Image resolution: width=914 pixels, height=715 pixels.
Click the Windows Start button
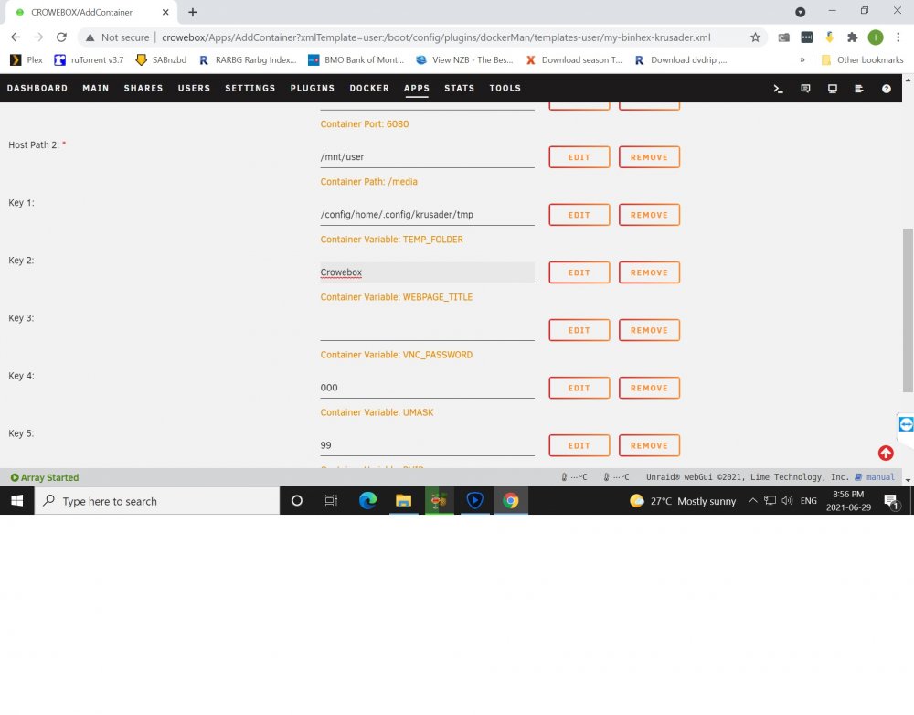(16, 500)
